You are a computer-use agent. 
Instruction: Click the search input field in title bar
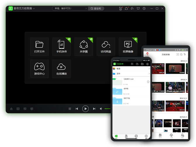coord(70,8)
